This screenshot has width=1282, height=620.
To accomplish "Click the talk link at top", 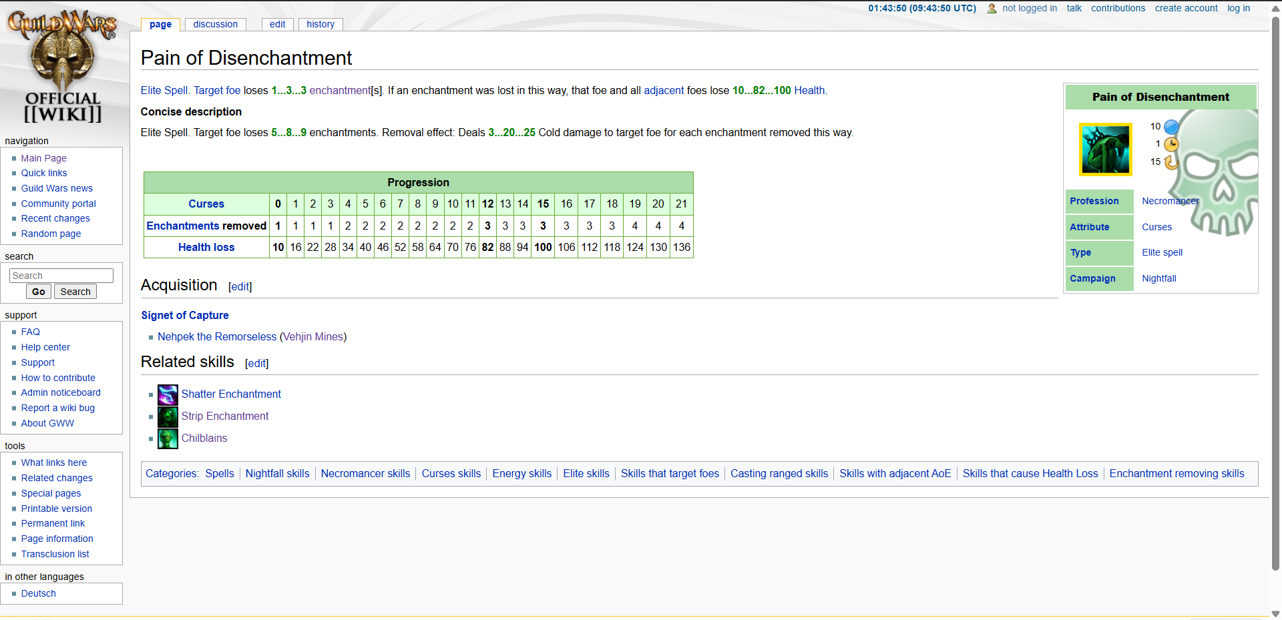I will point(1074,8).
